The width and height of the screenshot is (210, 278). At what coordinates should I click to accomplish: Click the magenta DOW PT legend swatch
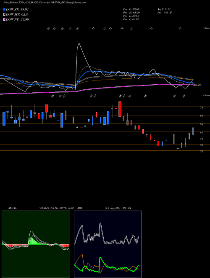click(5, 19)
